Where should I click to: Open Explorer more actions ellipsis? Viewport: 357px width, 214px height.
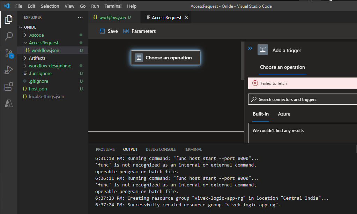80,17
